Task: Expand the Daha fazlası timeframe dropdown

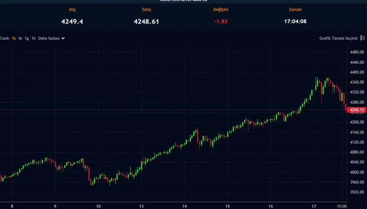Action: point(51,38)
